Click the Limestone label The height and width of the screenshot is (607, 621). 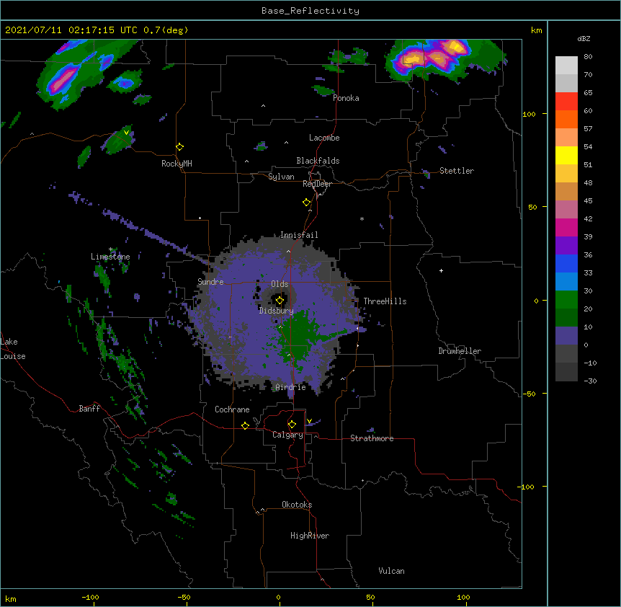click(x=110, y=257)
